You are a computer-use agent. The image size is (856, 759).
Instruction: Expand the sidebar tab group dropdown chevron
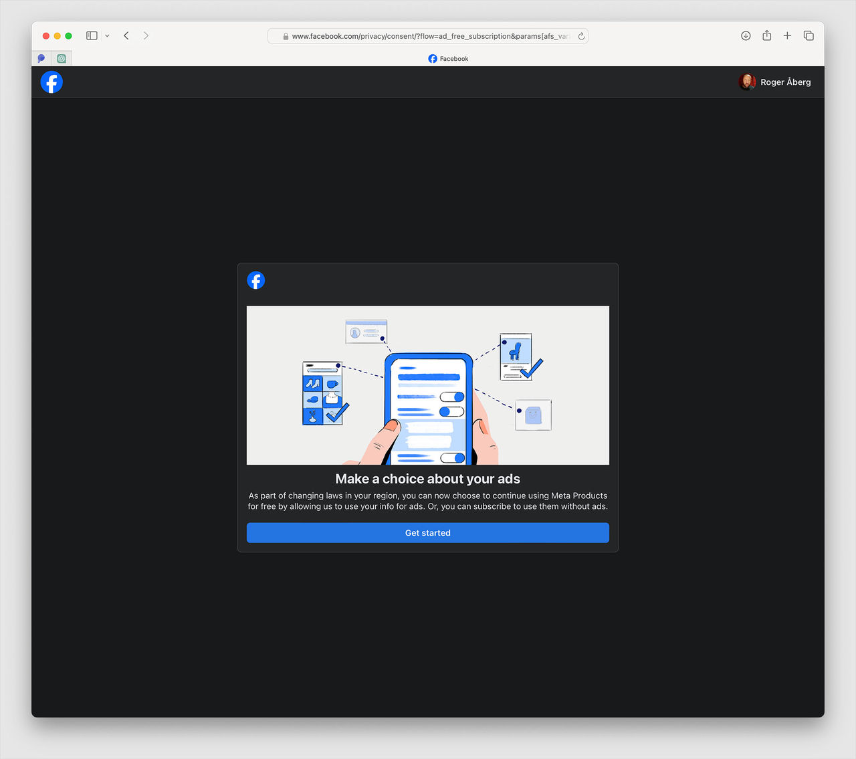click(x=107, y=36)
